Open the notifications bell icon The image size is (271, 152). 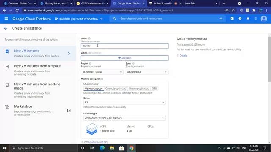[248, 19]
